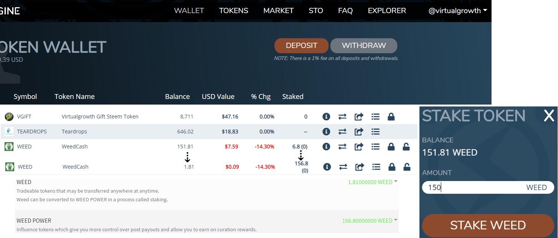558x238 pixels.
Task: Click lock stake icon in VGIFT row
Action: point(391,117)
